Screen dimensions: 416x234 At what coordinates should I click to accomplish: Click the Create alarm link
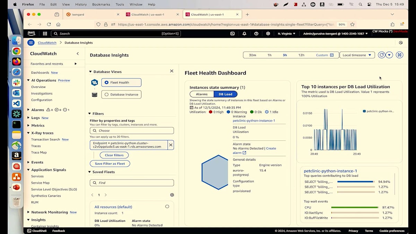pyautogui.click(x=254, y=150)
